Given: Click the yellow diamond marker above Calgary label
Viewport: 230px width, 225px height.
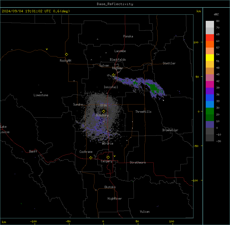Looking at the screenshot, I should tap(108, 157).
